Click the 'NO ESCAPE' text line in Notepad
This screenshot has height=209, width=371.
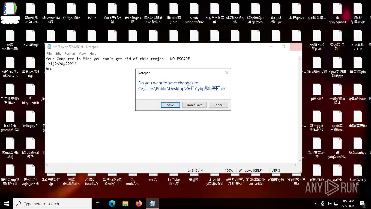point(118,59)
